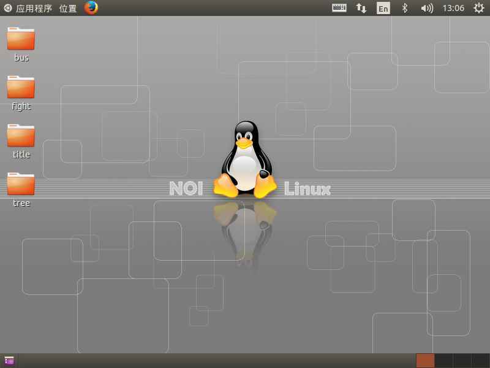Screen dimensions: 490x368
Task: Click the title folder label
Action: click(21, 155)
